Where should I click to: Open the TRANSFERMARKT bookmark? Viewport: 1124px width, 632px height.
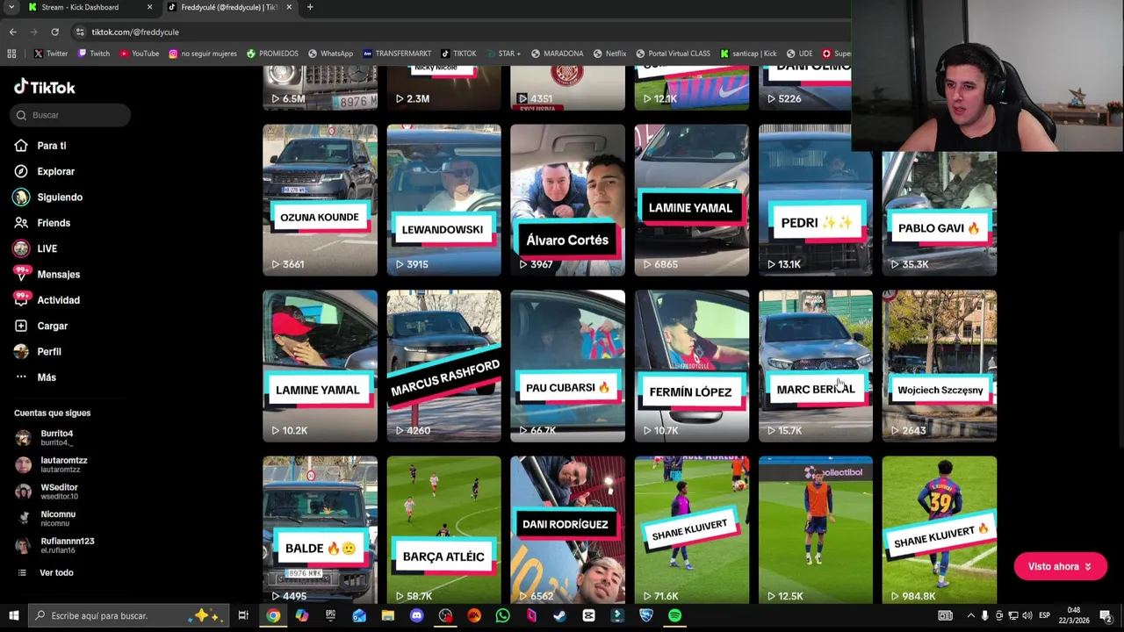coord(397,54)
